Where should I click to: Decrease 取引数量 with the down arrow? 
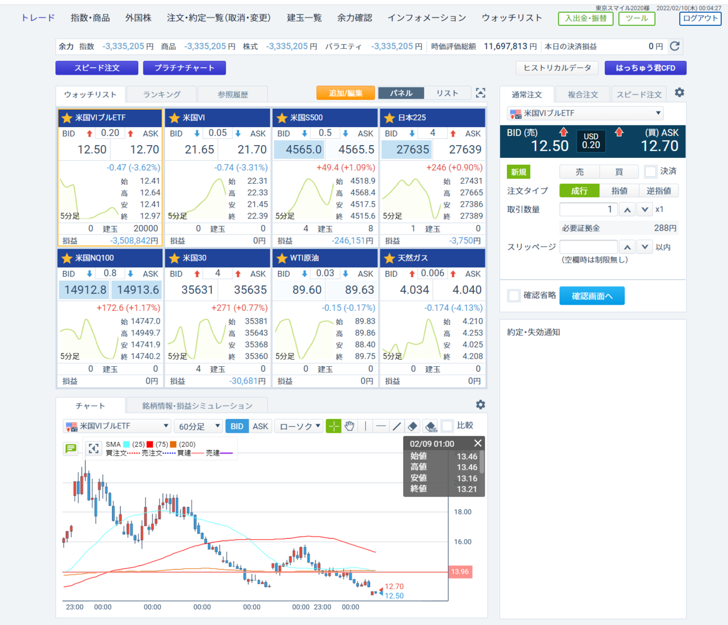645,209
